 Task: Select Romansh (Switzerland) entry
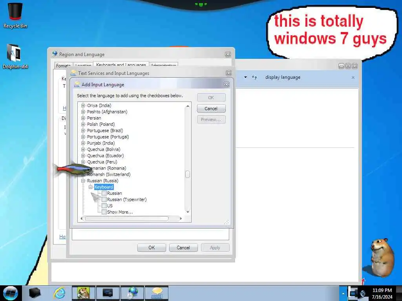click(x=109, y=174)
